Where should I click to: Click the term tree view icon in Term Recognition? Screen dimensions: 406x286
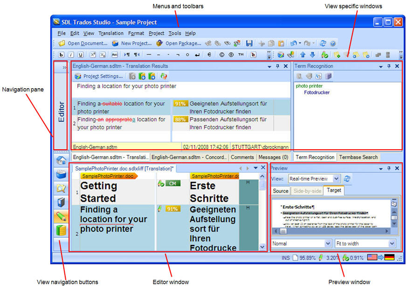318,76
